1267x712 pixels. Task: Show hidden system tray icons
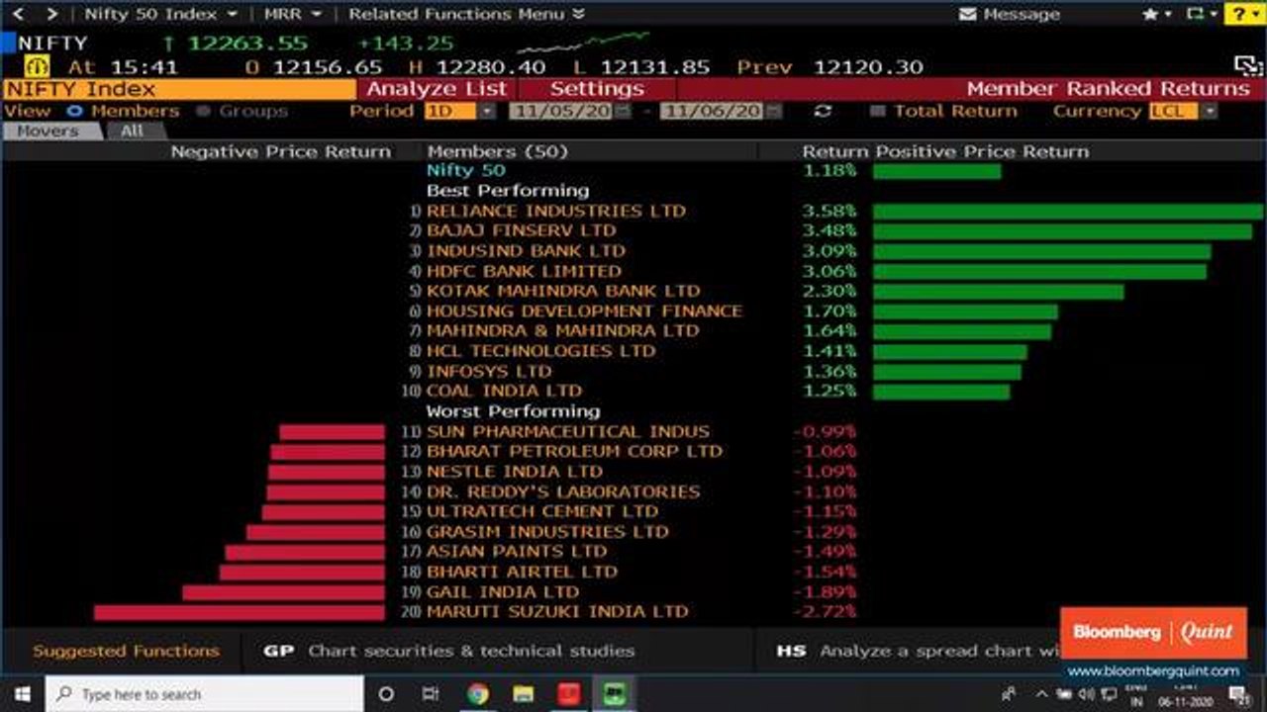pyautogui.click(x=1042, y=693)
